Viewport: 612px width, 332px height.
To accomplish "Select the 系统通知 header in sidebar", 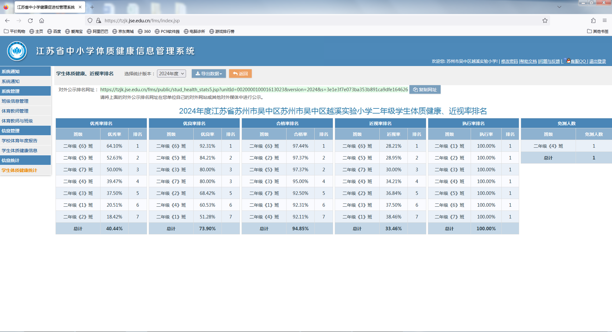I will tap(25, 71).
